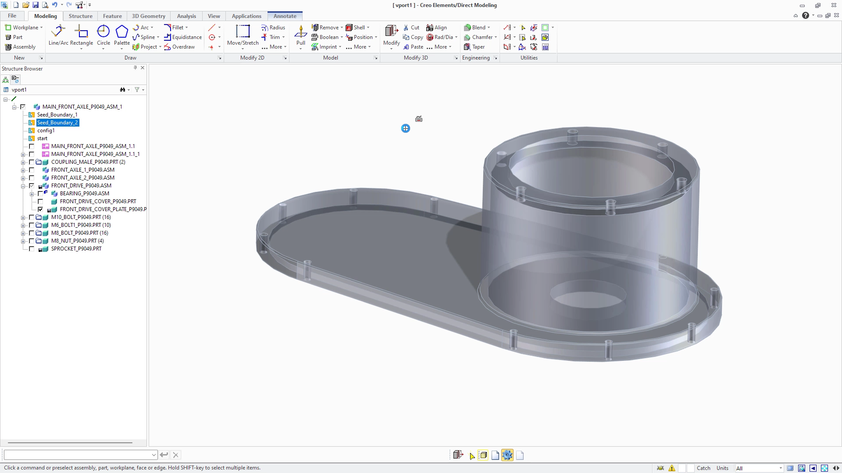The height and width of the screenshot is (473, 842).
Task: Expand the M10_BOLT_P9049.PRT tree node
Action: point(23,217)
